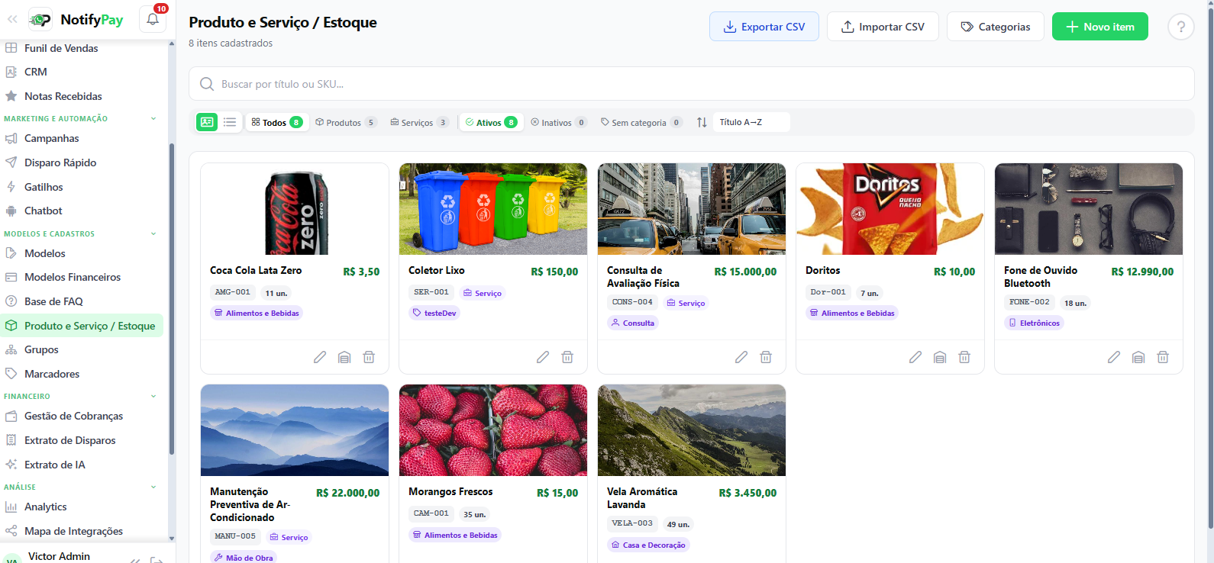The width and height of the screenshot is (1214, 563).
Task: Select the Todos tab
Action: click(x=277, y=122)
